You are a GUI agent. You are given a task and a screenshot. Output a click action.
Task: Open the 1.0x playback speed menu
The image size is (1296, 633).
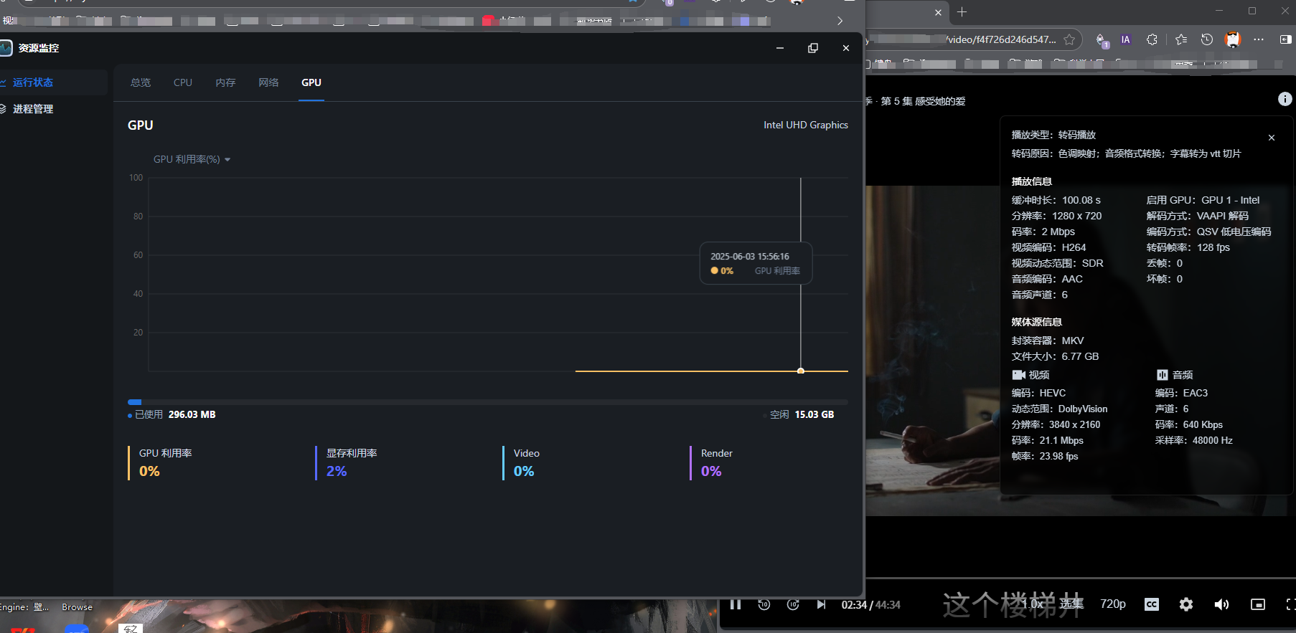point(1033,604)
